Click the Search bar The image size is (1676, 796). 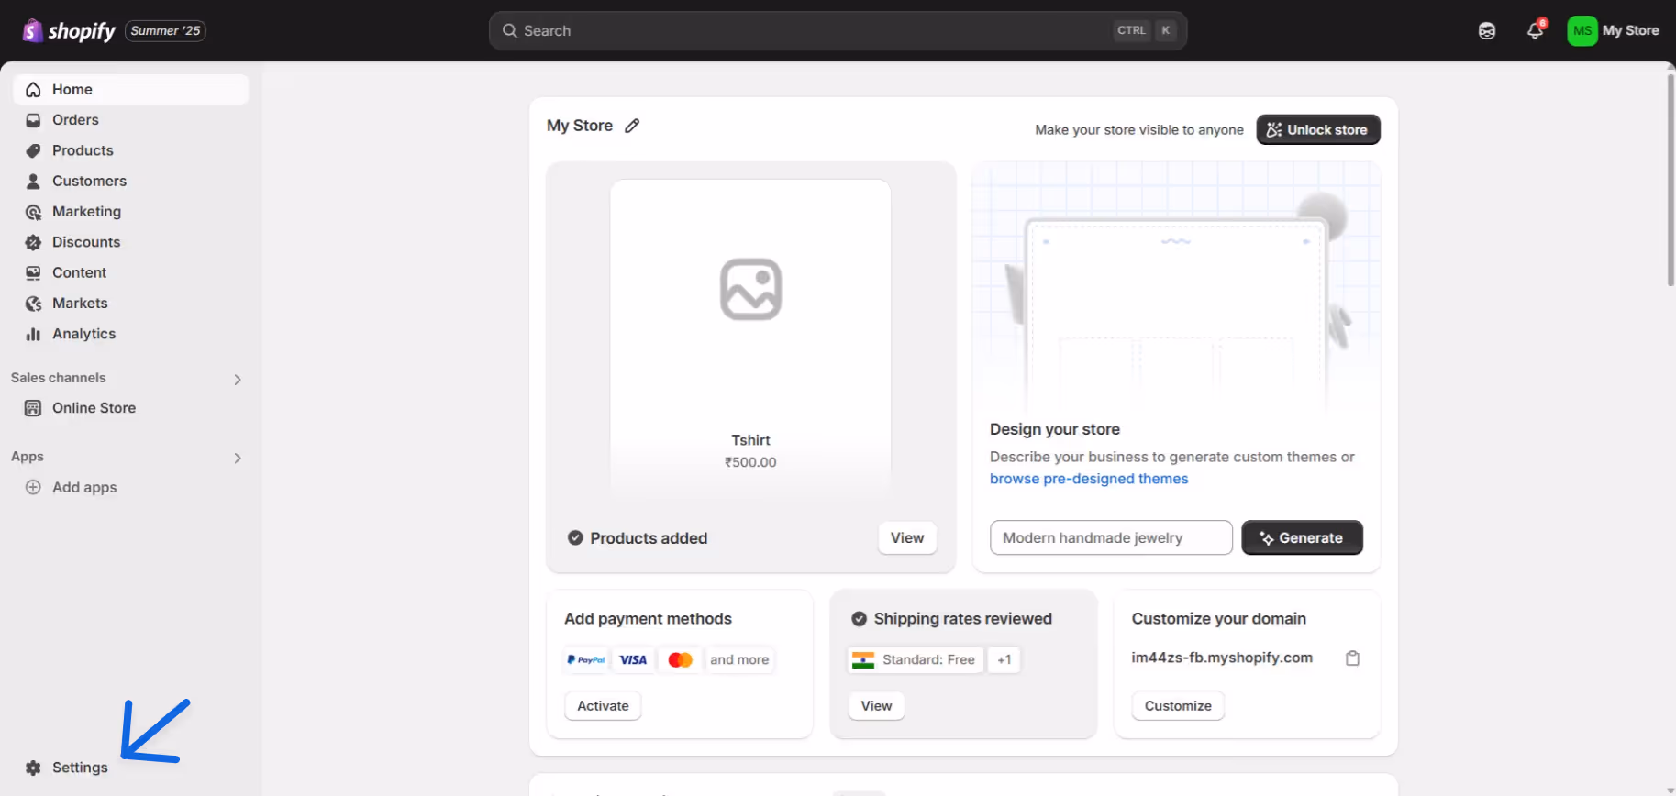(x=838, y=31)
